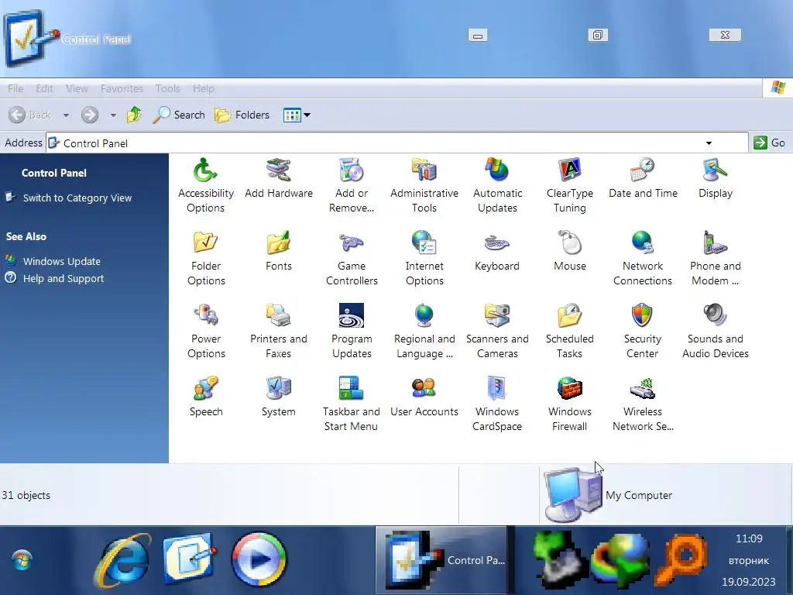The width and height of the screenshot is (793, 595).
Task: Open Windows CardSpace icon
Action: 497,404
